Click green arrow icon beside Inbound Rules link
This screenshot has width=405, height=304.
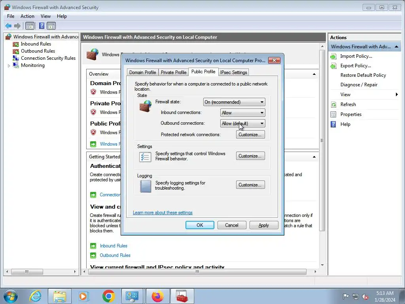click(93, 246)
